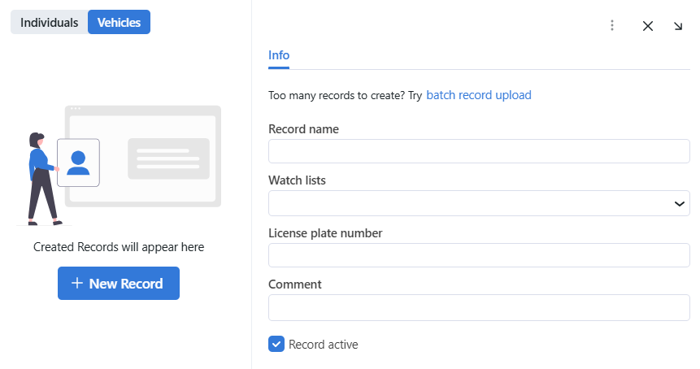700x369 pixels.
Task: Open the Info tab
Action: click(x=279, y=55)
